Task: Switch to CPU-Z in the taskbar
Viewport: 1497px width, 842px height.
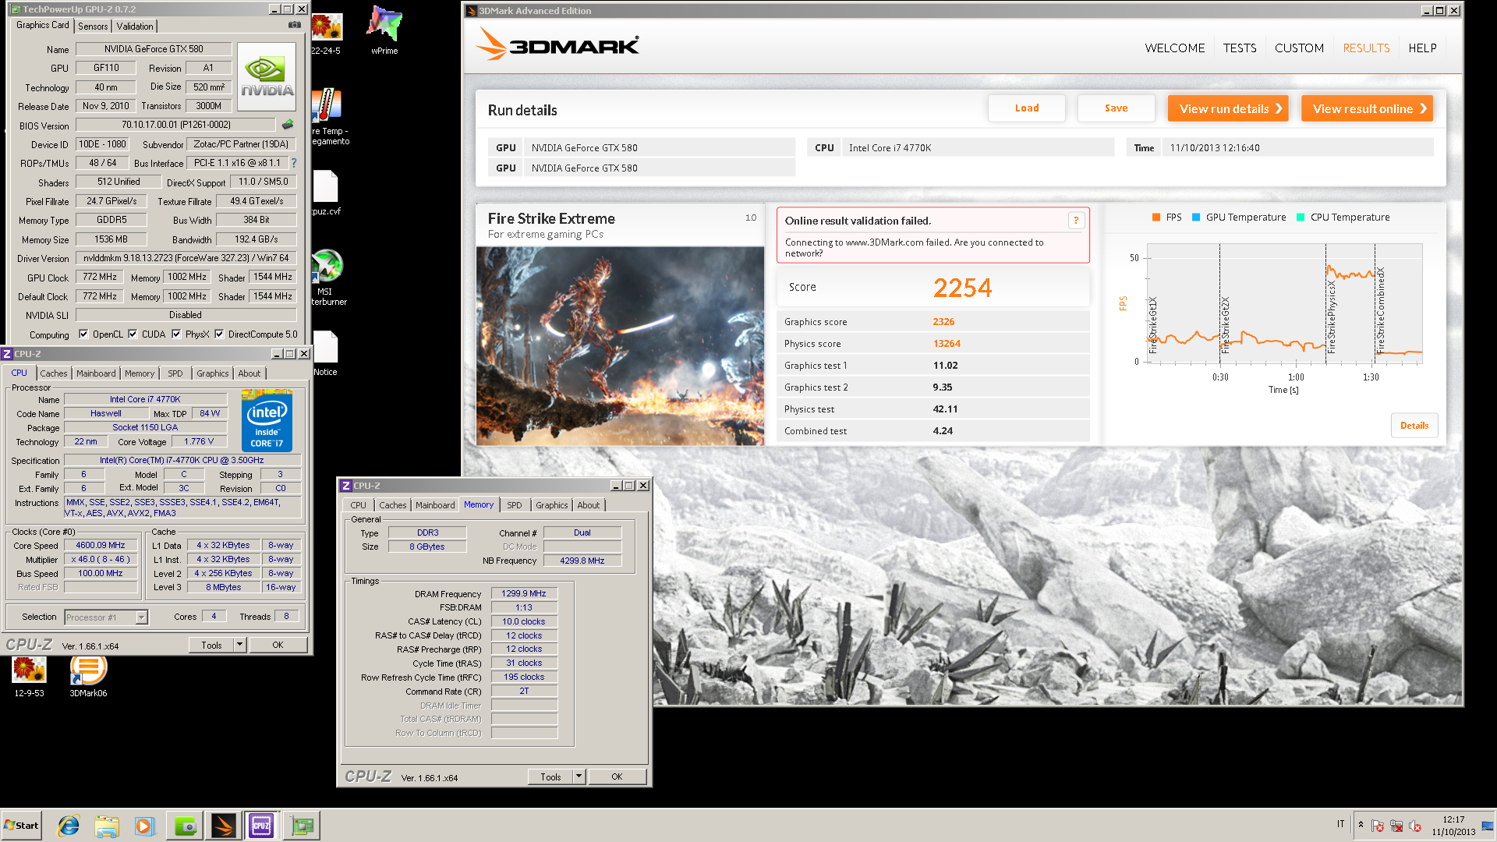Action: coord(261,826)
